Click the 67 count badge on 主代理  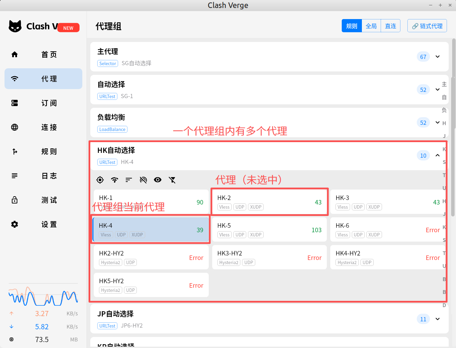click(423, 57)
